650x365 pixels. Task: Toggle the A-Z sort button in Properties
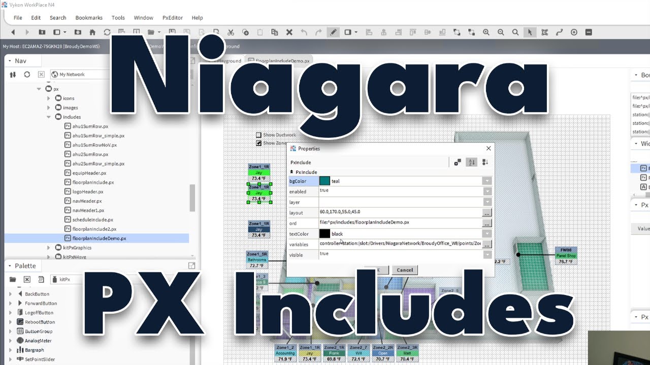pos(471,162)
